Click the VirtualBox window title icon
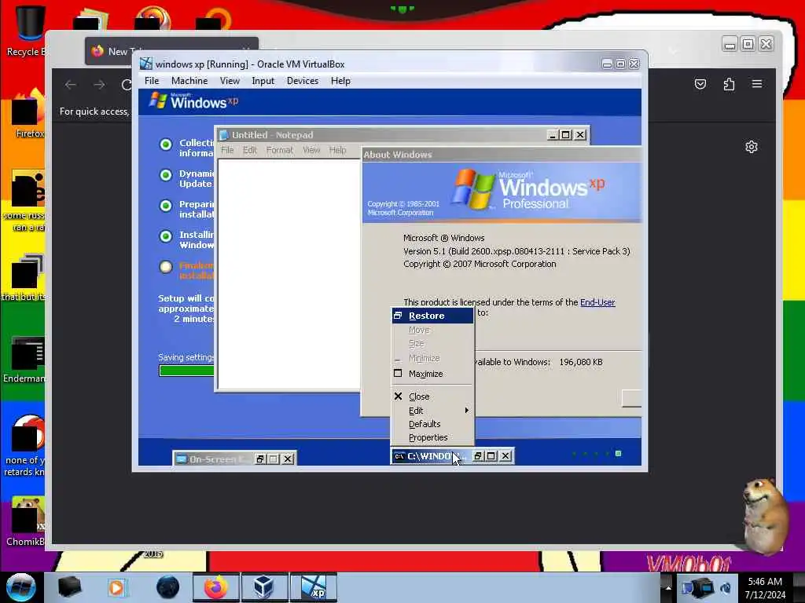 (146, 64)
